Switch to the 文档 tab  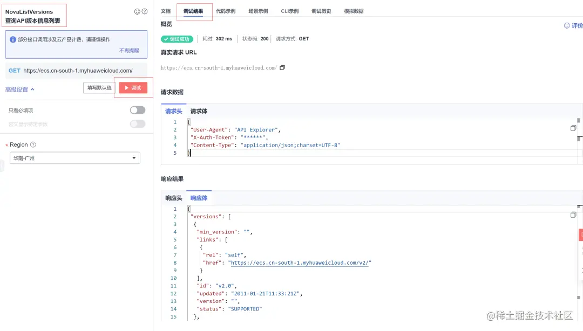pos(166,11)
